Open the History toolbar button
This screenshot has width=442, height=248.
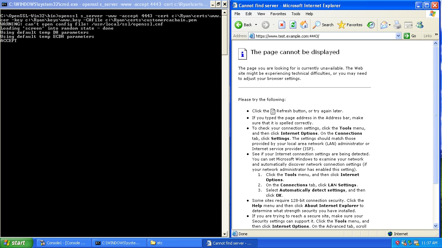371,25
